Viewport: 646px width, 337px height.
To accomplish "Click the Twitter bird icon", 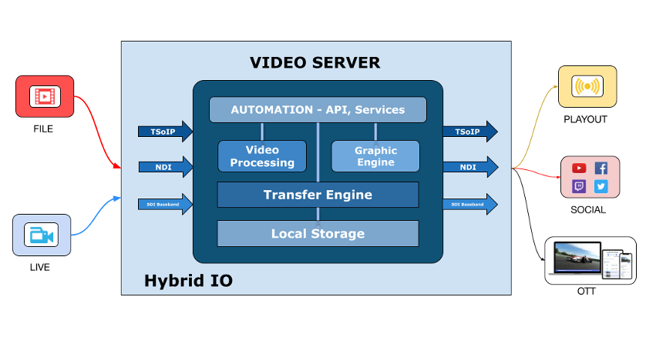I will pos(601,186).
